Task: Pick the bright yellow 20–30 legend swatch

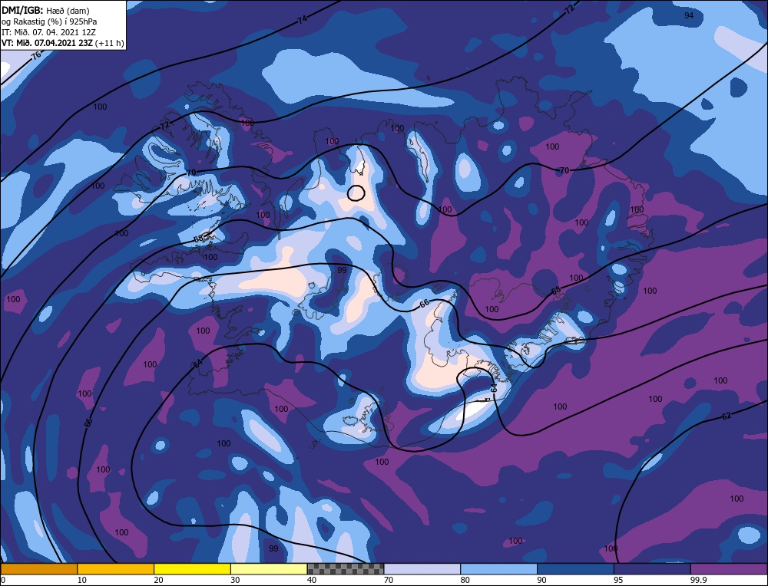Action: [192, 569]
